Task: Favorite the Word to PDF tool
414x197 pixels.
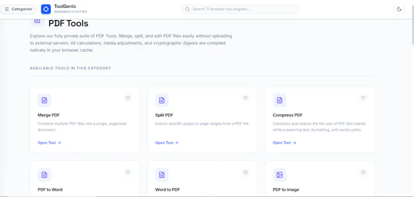Action: pyautogui.click(x=245, y=173)
